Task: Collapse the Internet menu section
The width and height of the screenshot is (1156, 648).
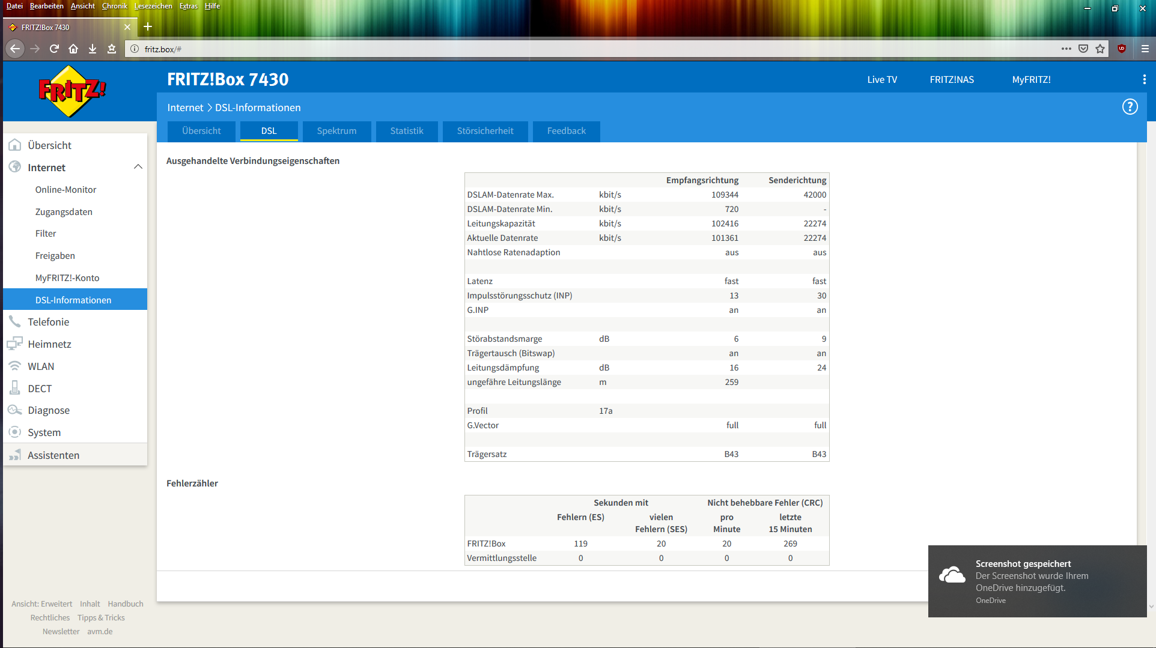Action: (138, 167)
